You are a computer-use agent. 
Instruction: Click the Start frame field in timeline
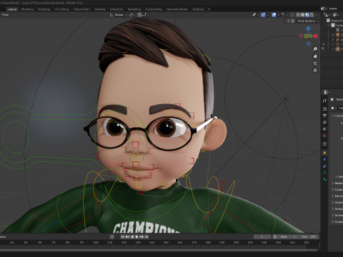coord(289,237)
